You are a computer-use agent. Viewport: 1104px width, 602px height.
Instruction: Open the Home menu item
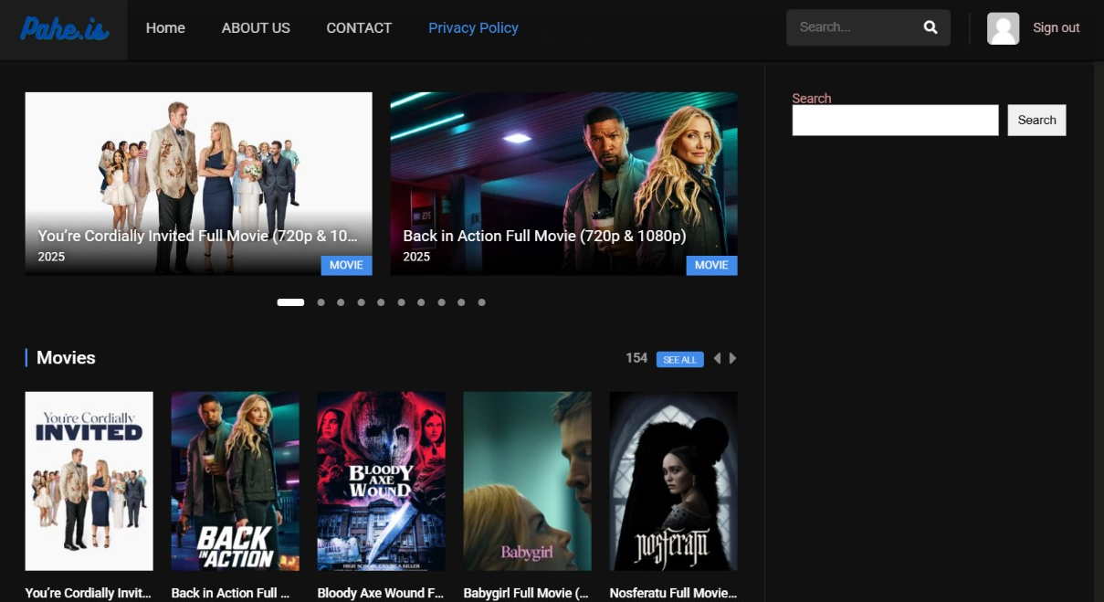pyautogui.click(x=165, y=27)
